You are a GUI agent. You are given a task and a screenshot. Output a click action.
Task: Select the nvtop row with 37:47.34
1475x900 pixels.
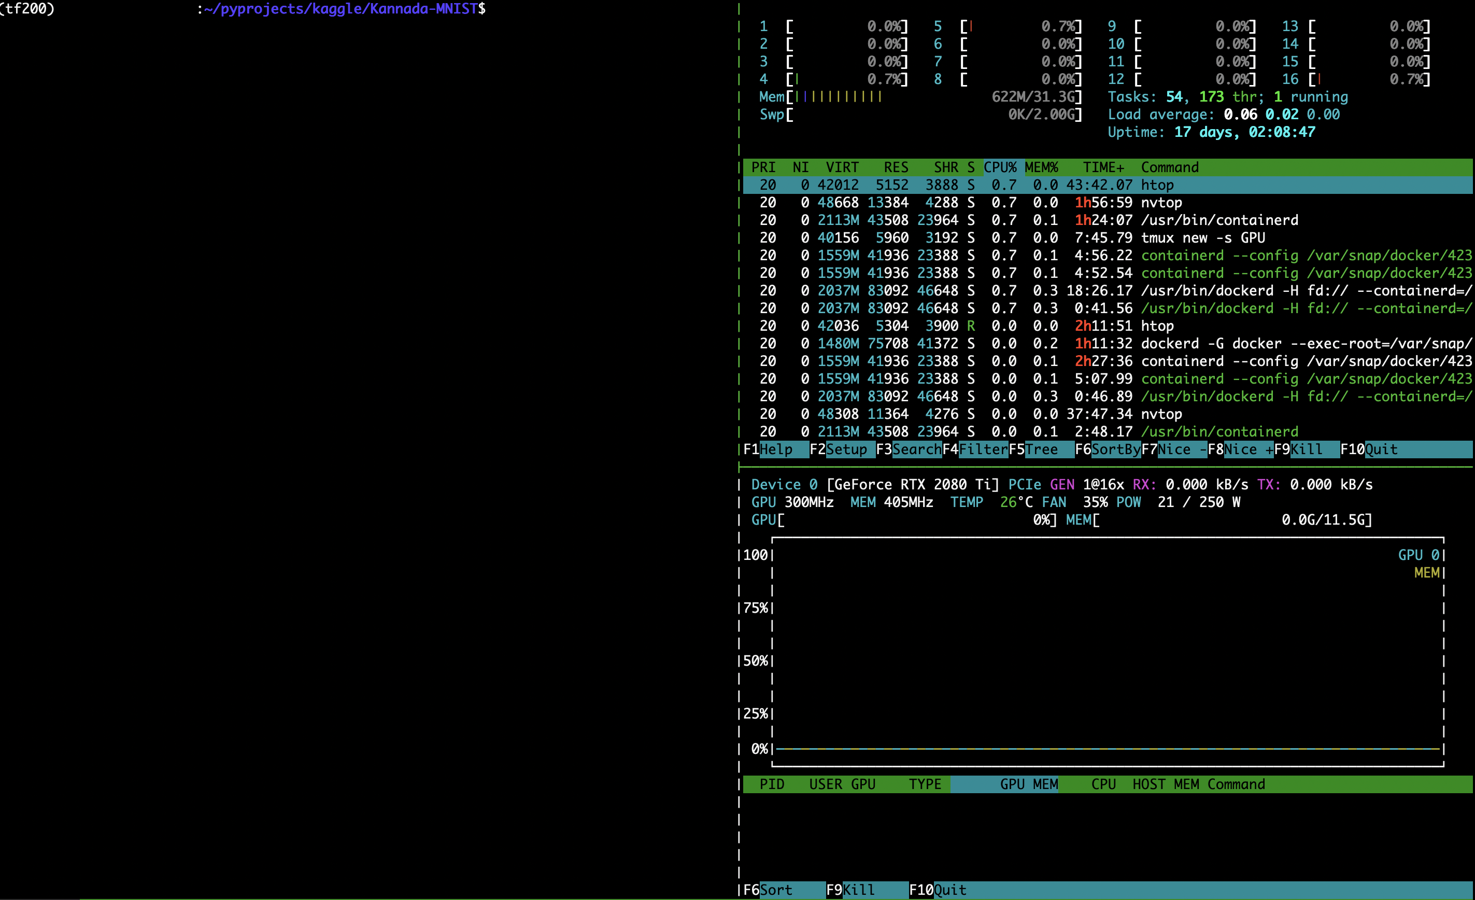coord(1108,414)
